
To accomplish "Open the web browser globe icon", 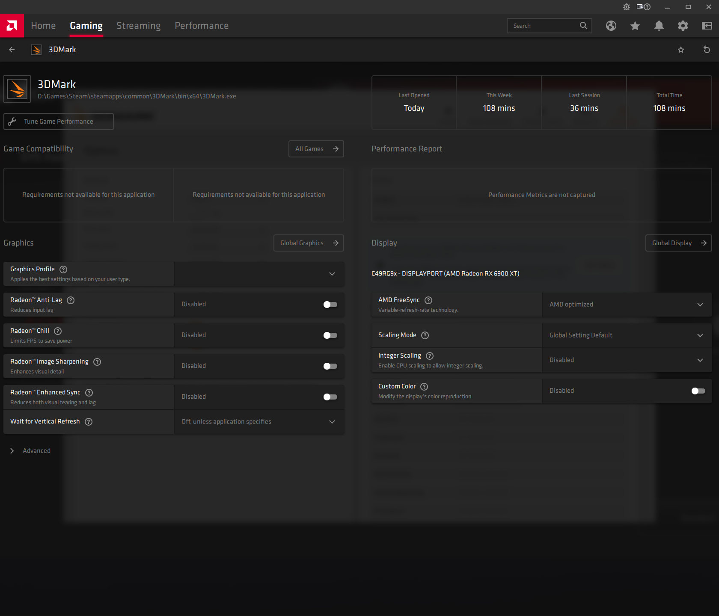I will coord(611,26).
